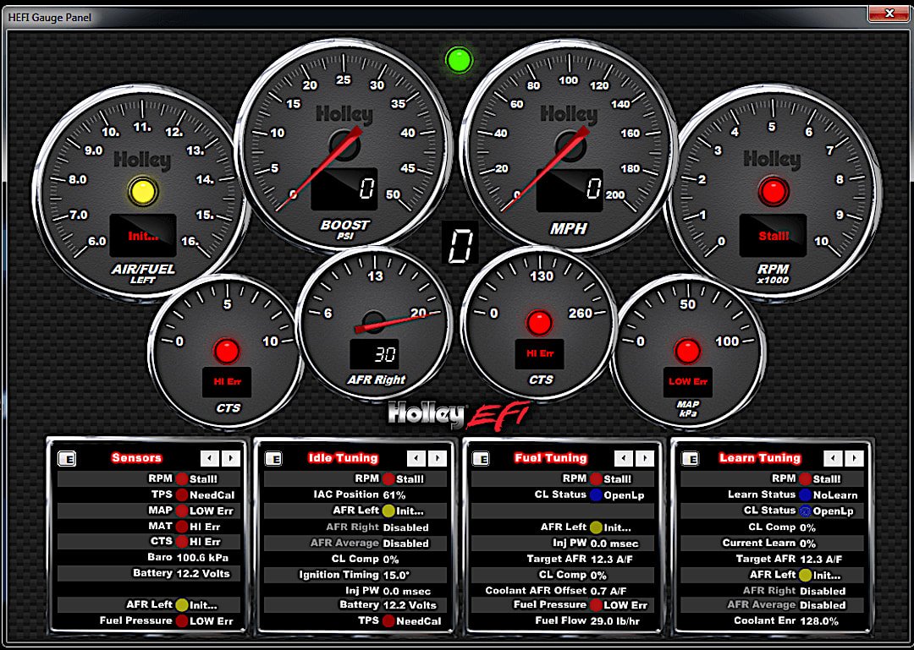Click the Holley EFI logo
914x650 pixels.
[457, 414]
